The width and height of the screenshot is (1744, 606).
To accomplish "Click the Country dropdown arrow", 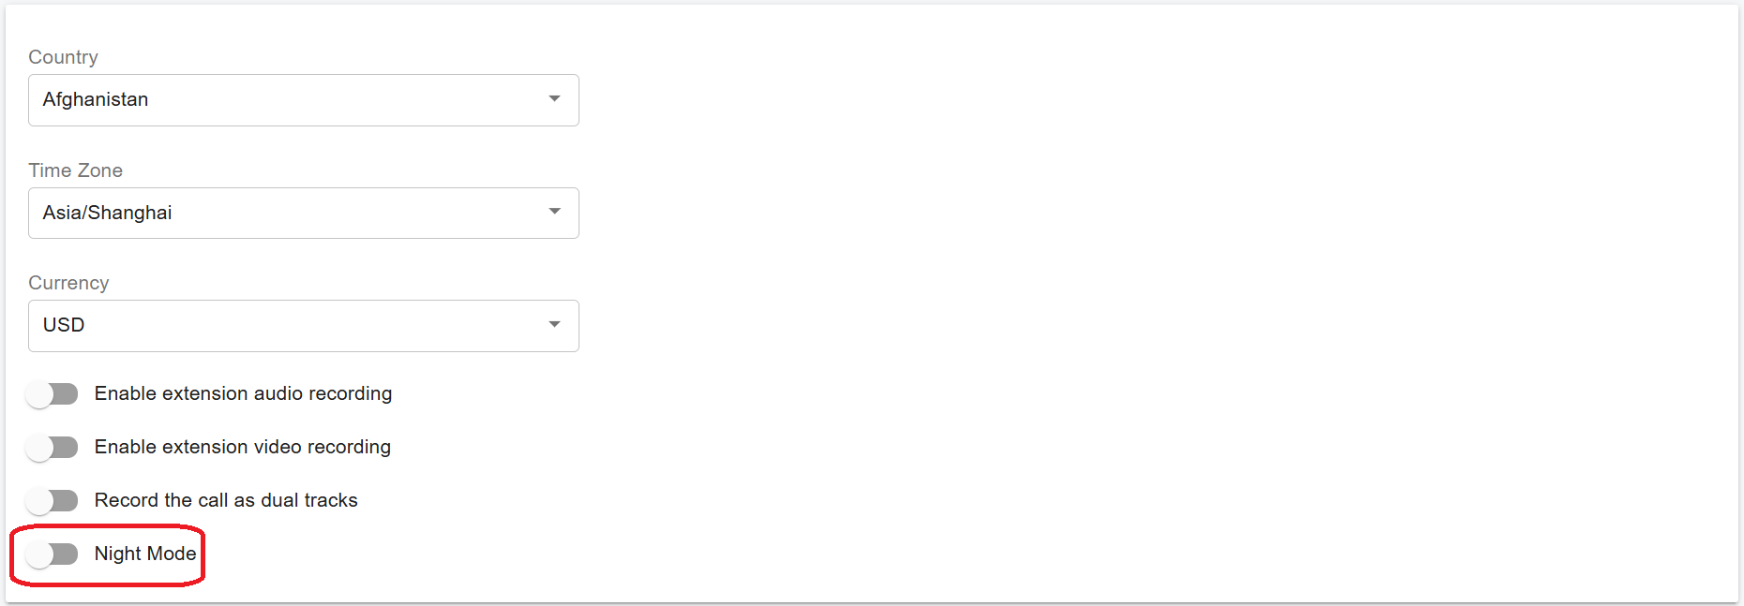I will [553, 99].
